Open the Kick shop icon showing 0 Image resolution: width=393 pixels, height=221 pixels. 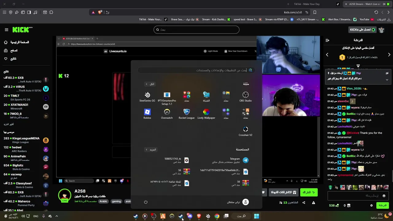pos(347,205)
